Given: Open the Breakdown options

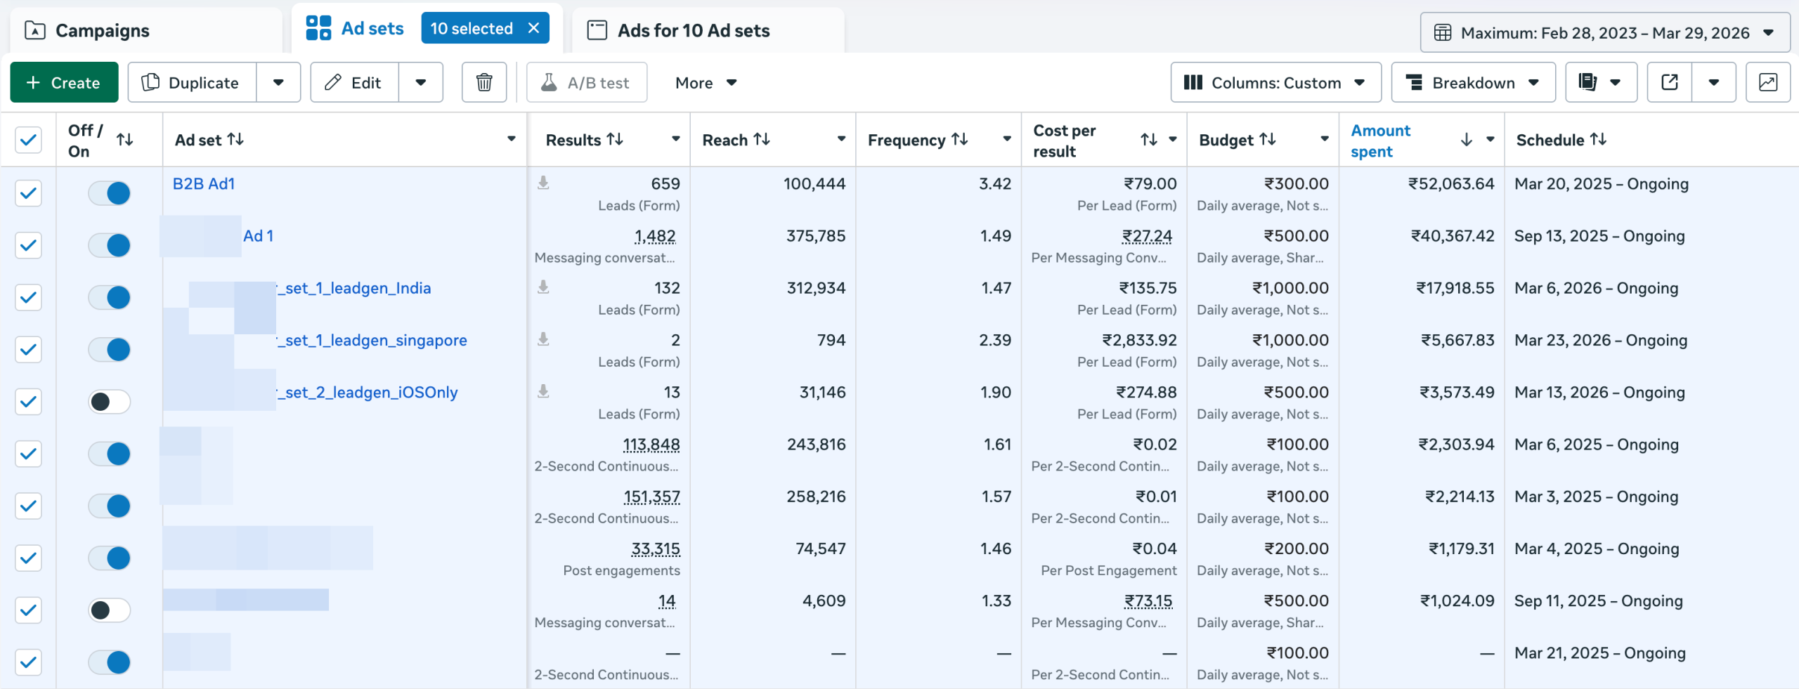Looking at the screenshot, I should coord(1473,82).
